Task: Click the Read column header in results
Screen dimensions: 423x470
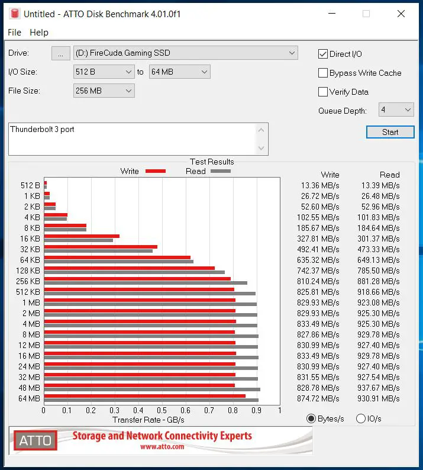Action: click(390, 175)
